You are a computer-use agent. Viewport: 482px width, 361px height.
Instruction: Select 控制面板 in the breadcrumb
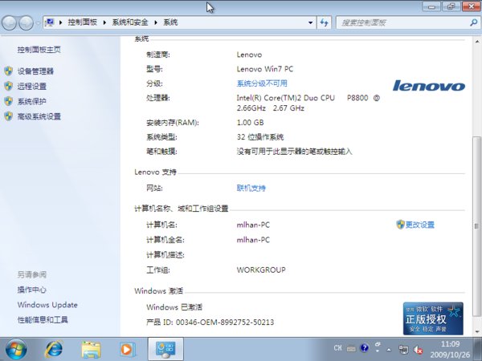coord(83,22)
